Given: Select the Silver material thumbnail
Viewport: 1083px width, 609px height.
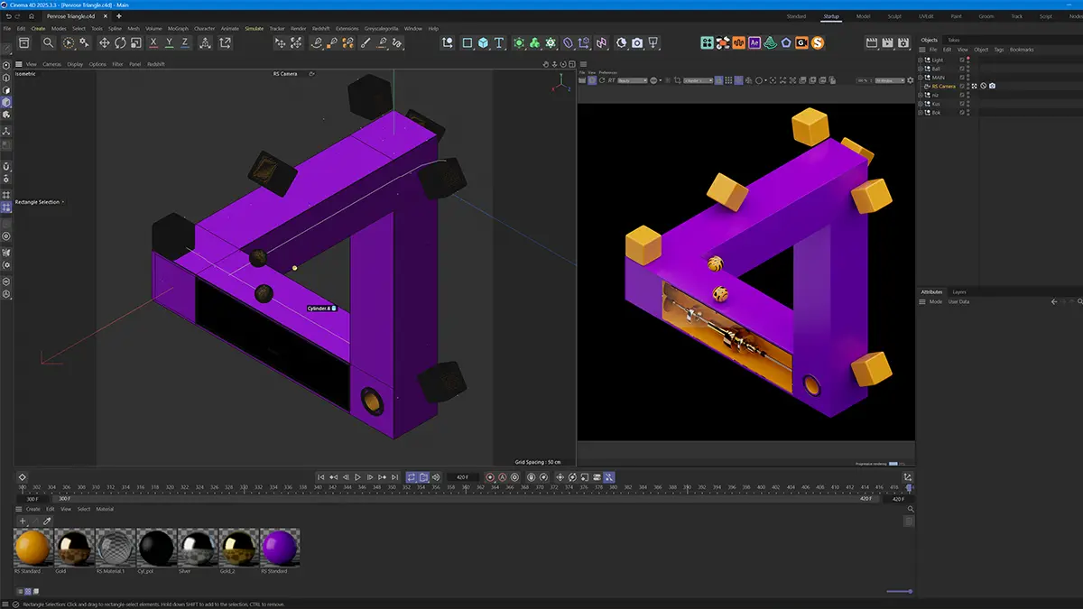Looking at the screenshot, I should click(198, 547).
